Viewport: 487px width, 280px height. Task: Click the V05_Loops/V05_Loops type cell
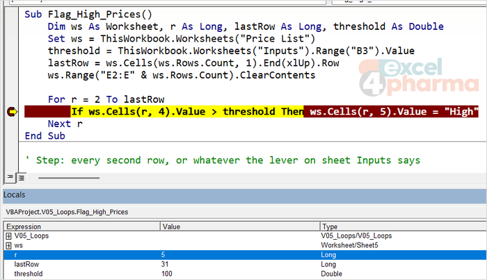[x=356, y=236]
